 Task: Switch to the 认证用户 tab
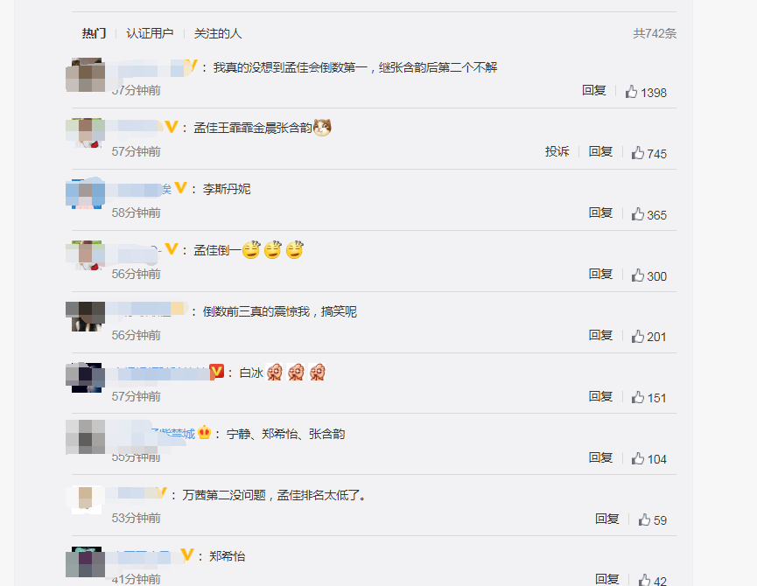click(x=150, y=33)
